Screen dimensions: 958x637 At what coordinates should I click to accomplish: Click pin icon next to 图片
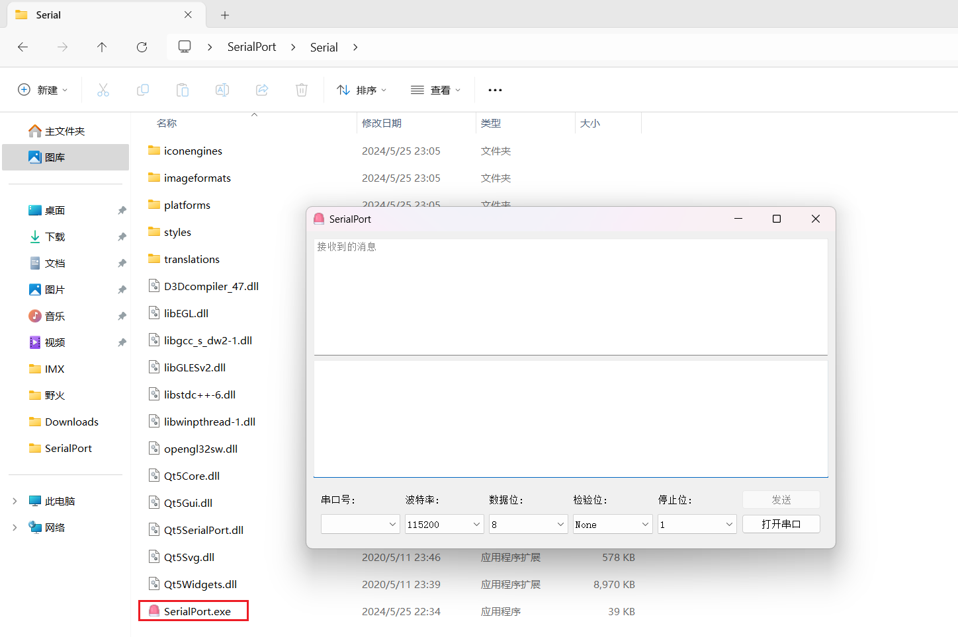pyautogui.click(x=122, y=289)
